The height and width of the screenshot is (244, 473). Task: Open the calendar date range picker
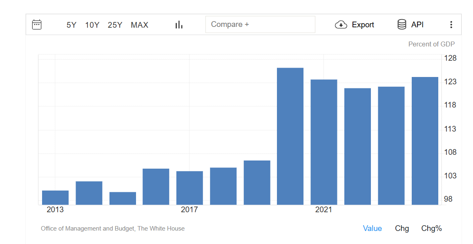37,25
